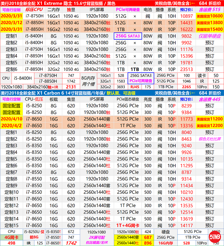Click the CPU-低压 column header
Image resolution: width=224 pixels, height=246 pixels.
point(34,99)
